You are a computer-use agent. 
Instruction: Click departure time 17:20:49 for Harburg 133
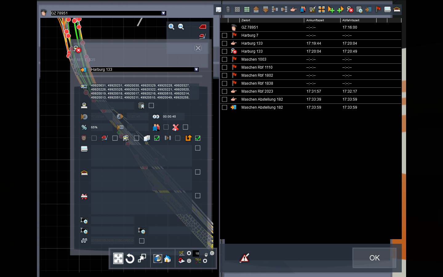pyautogui.click(x=350, y=51)
